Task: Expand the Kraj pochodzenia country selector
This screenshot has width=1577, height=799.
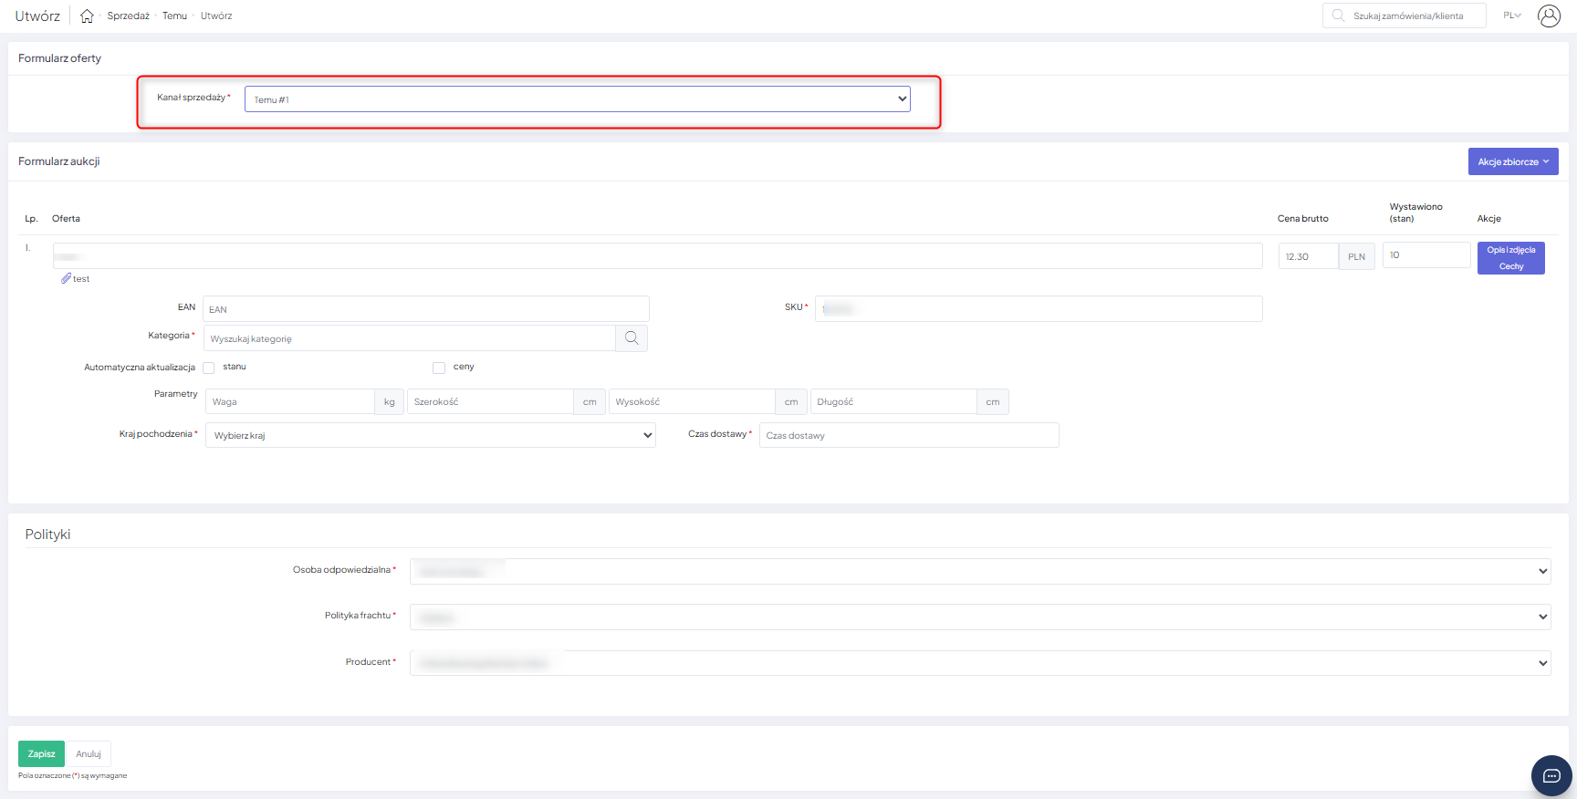Action: pyautogui.click(x=430, y=435)
